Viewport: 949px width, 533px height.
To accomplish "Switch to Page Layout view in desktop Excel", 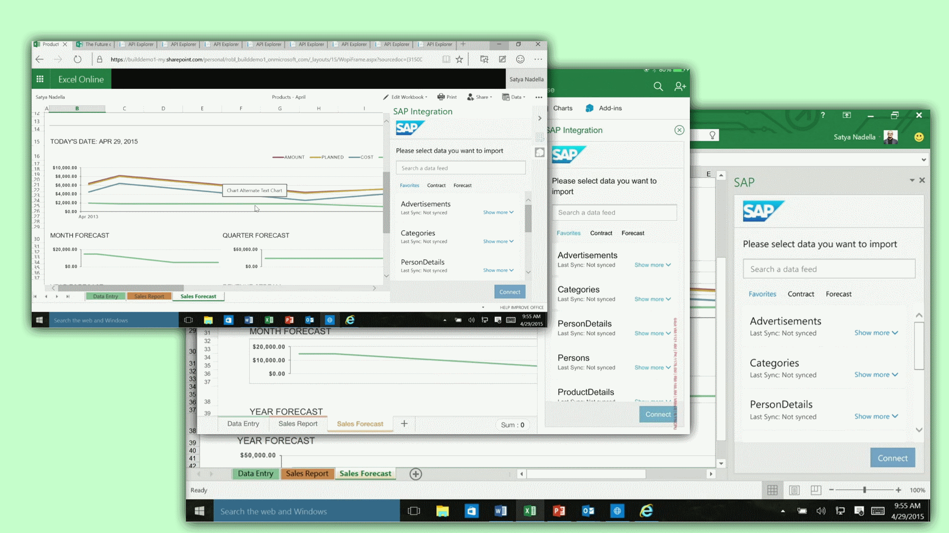I will [x=794, y=490].
